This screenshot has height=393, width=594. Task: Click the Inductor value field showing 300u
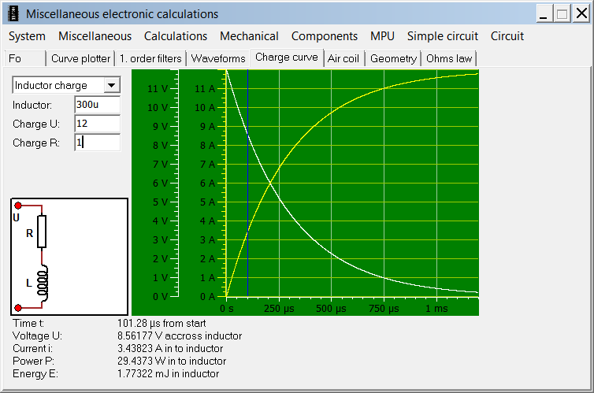click(98, 105)
